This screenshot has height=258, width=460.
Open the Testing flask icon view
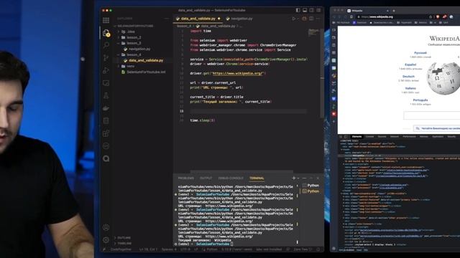click(x=106, y=95)
